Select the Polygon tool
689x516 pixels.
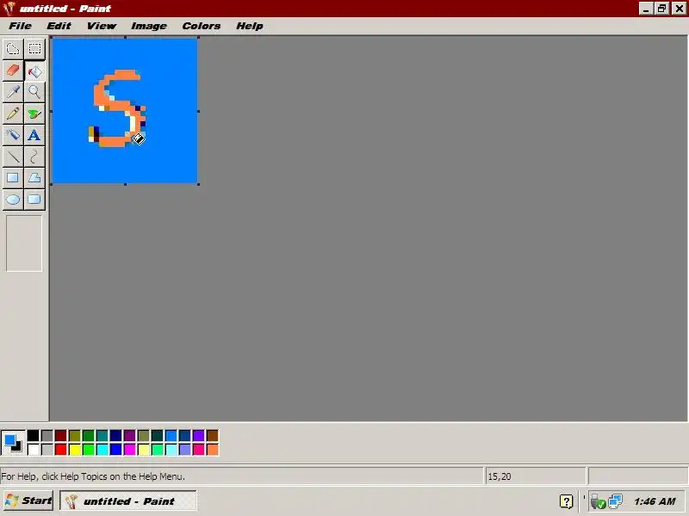[34, 178]
